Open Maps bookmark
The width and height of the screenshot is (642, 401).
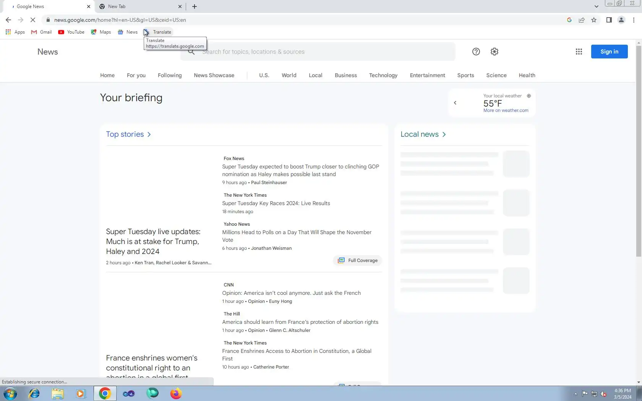pyautogui.click(x=101, y=32)
